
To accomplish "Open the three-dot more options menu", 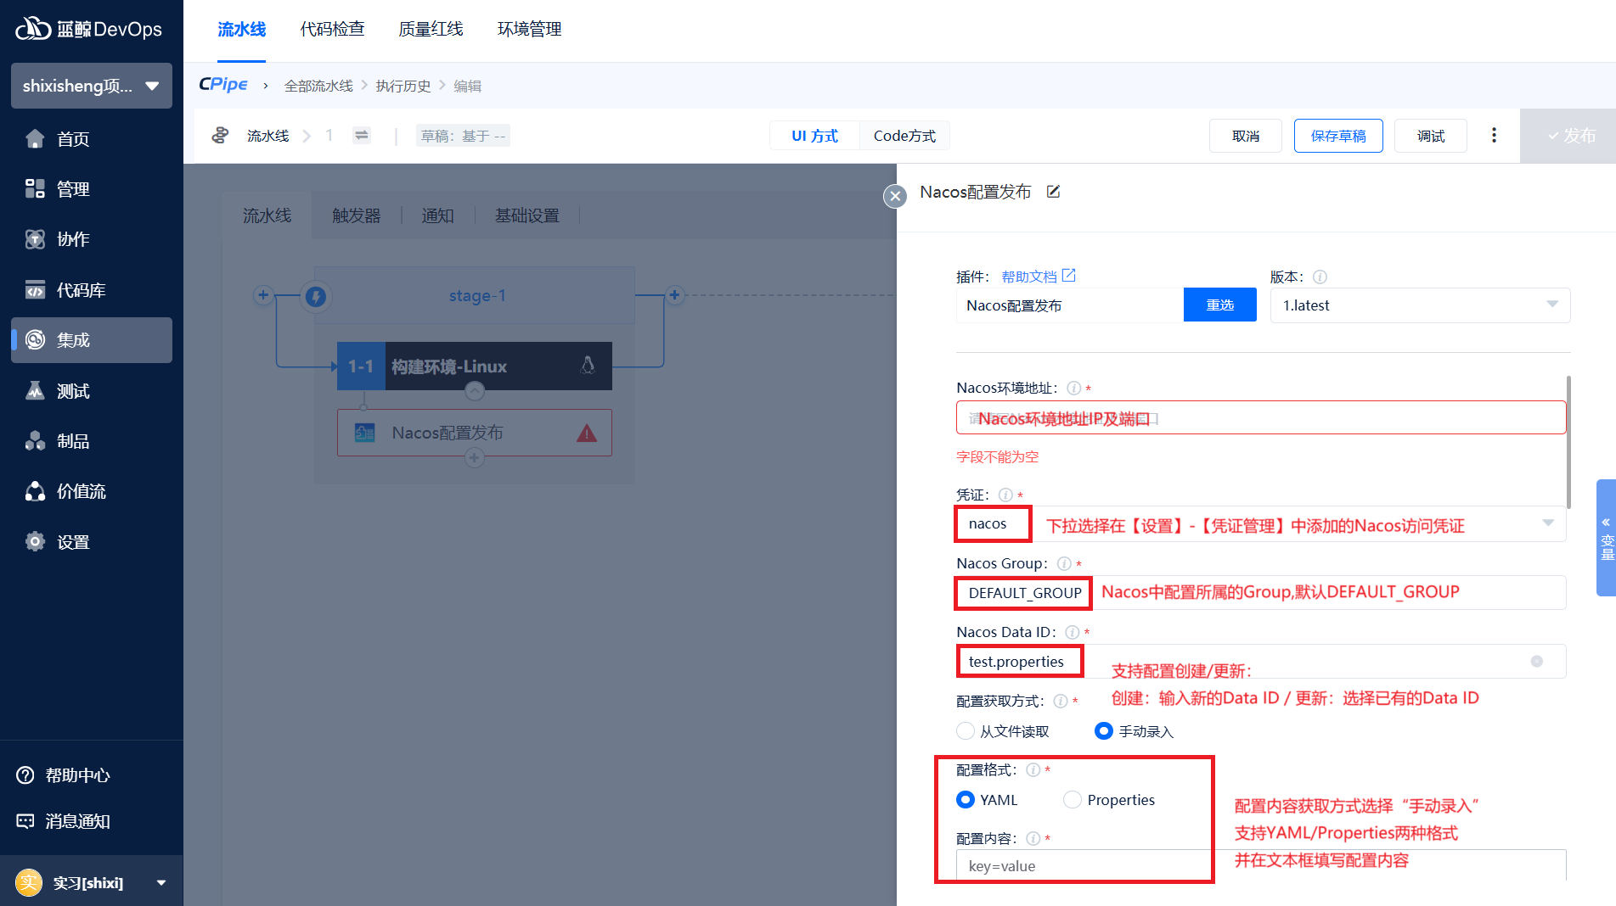I will tap(1494, 136).
